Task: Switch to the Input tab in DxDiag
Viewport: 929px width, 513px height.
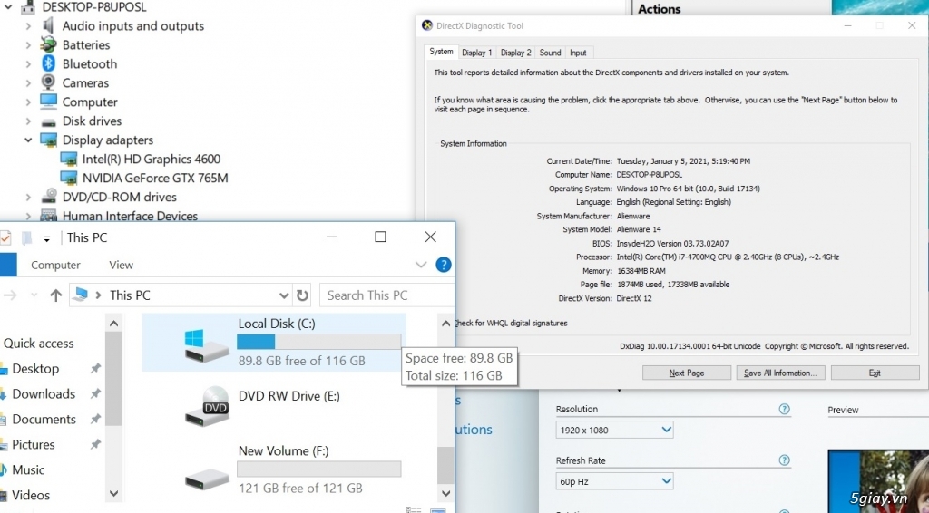Action: (x=578, y=53)
